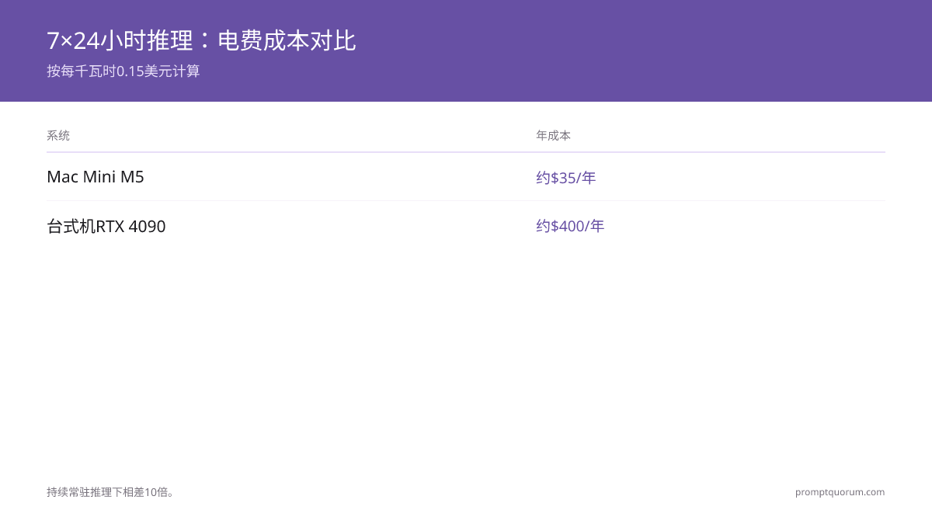Click the title 7×24小时推理：电费成本对比
Image resolution: width=932 pixels, height=524 pixels.
click(201, 40)
